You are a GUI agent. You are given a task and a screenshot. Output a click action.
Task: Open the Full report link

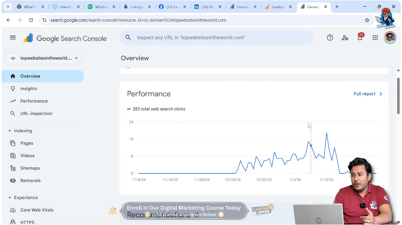point(368,94)
